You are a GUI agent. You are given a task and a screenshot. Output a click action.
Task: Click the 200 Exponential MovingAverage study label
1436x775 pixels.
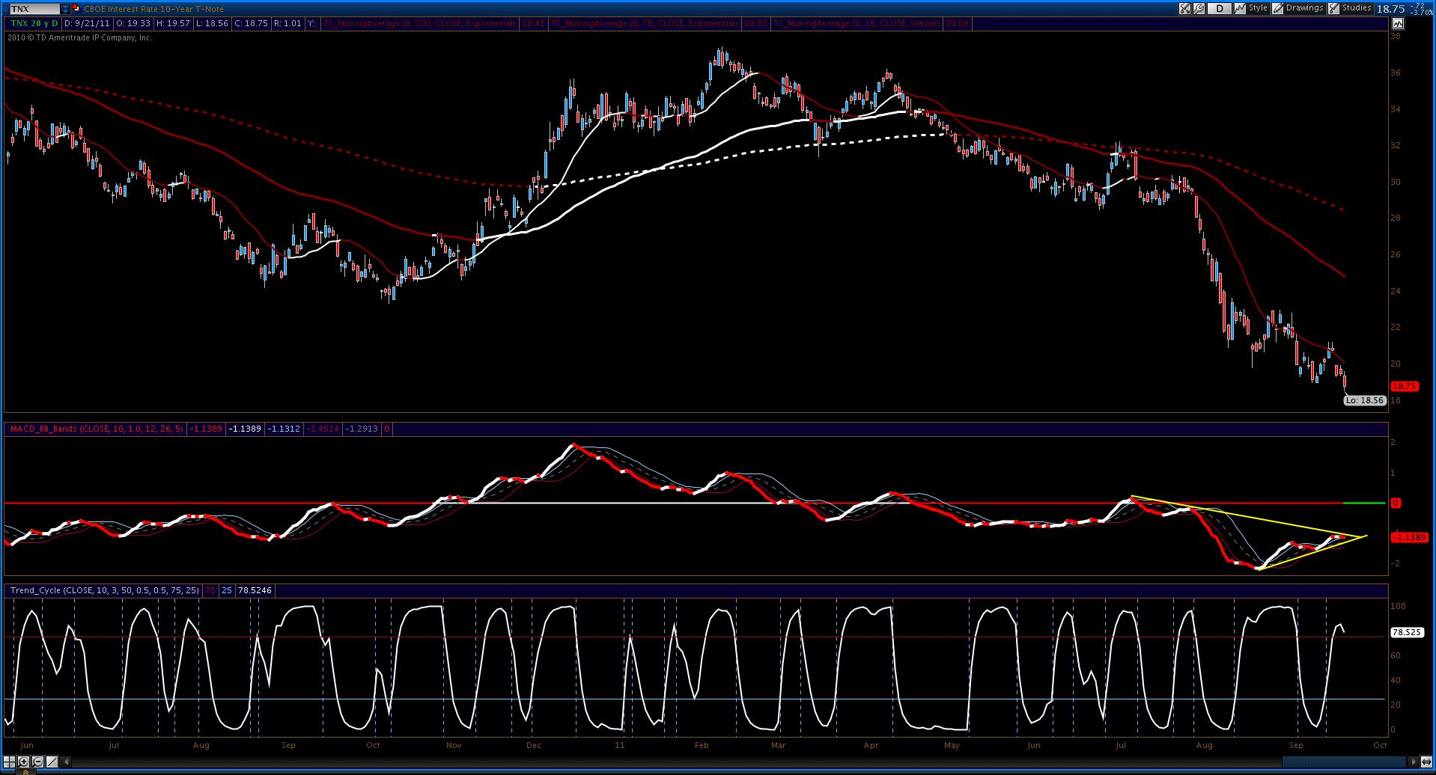coord(420,23)
